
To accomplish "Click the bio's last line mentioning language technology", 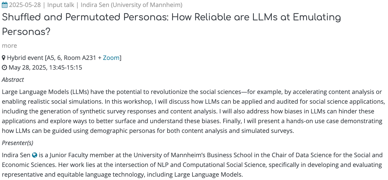I will click(122, 175).
